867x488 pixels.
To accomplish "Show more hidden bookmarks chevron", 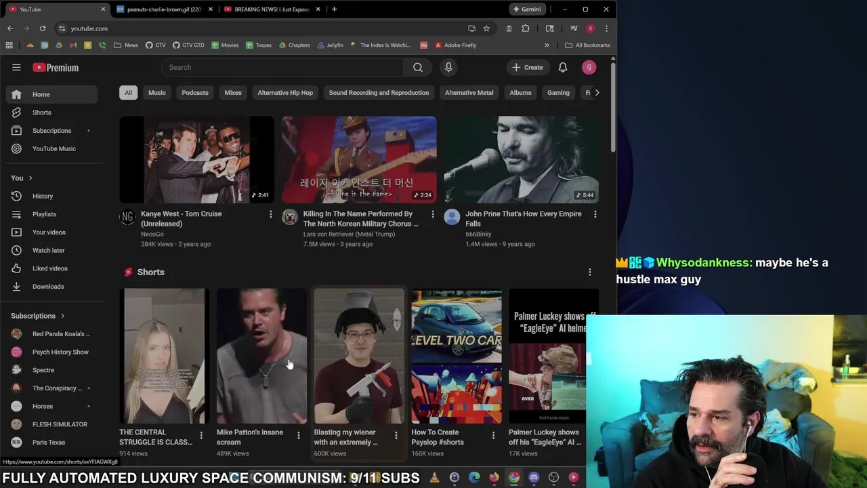I will click(547, 45).
